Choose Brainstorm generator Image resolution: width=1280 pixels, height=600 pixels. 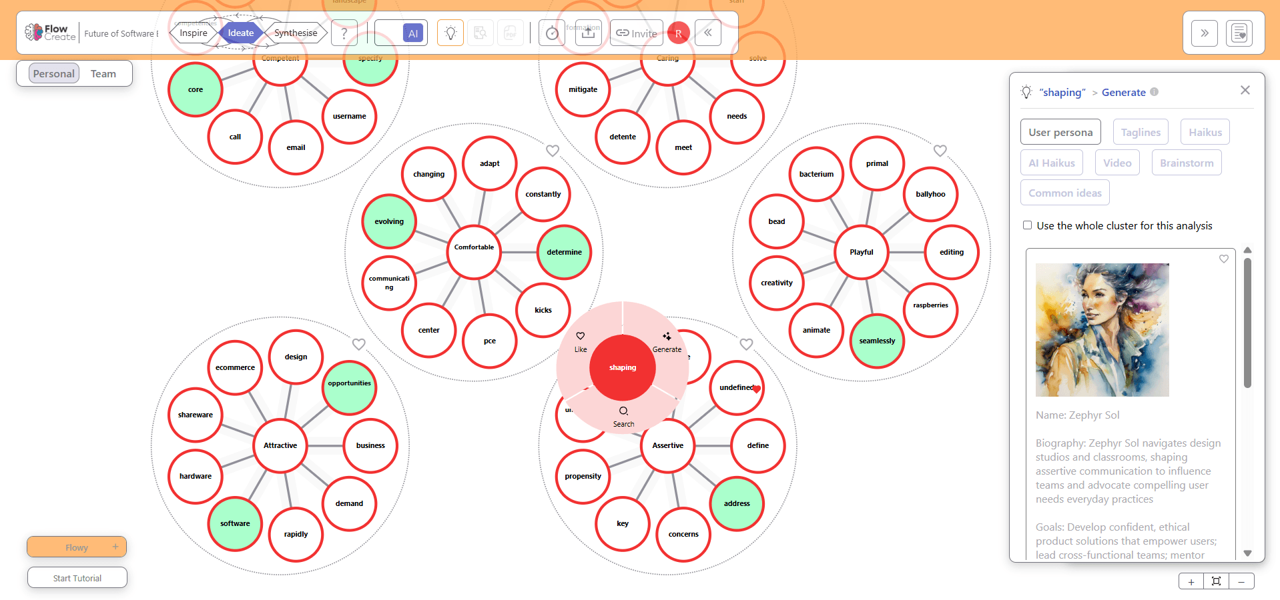(1187, 163)
